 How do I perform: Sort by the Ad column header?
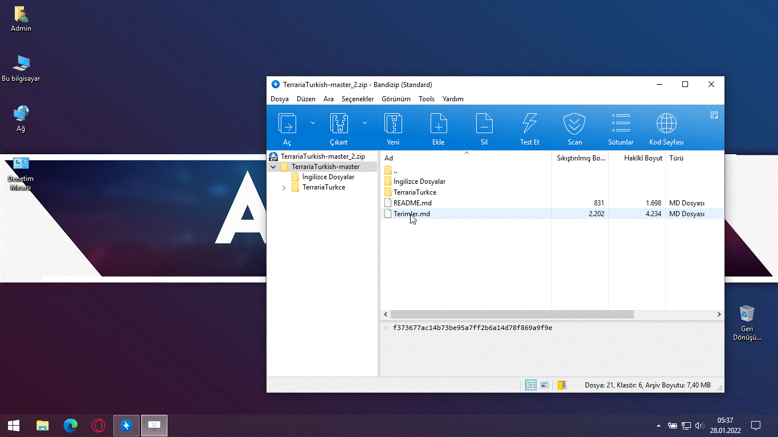click(466, 158)
